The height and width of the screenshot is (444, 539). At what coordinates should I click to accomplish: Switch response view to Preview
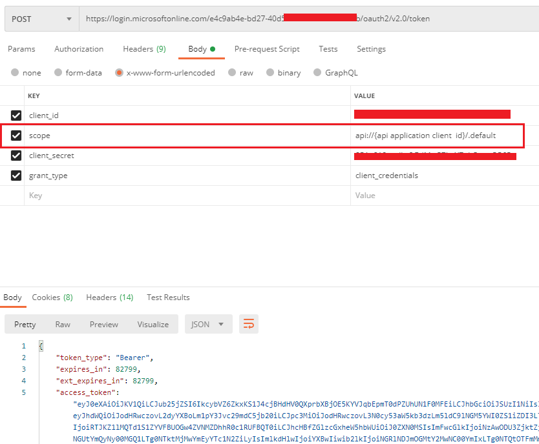[104, 324]
